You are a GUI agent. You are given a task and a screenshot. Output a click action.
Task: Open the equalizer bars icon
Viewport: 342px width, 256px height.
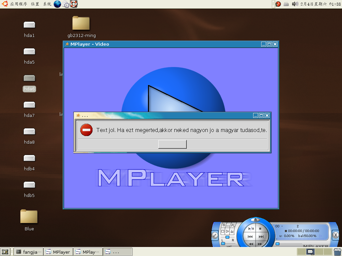[232, 231]
